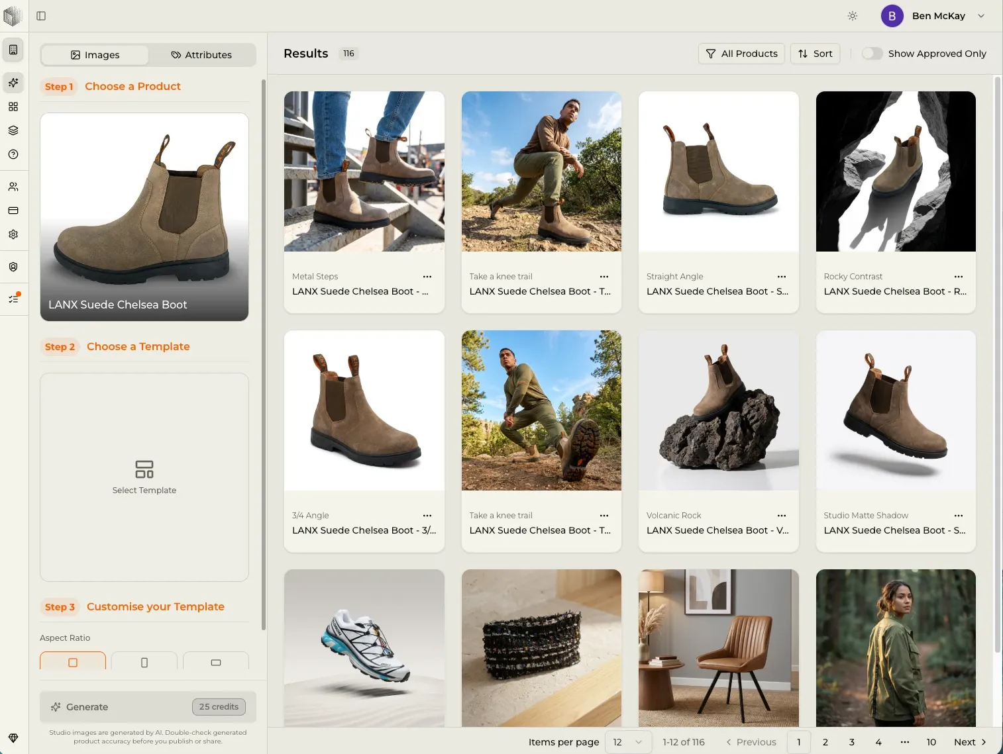Screen dimensions: 1003x754
Task: Click the Generate button
Action: [x=148, y=707]
